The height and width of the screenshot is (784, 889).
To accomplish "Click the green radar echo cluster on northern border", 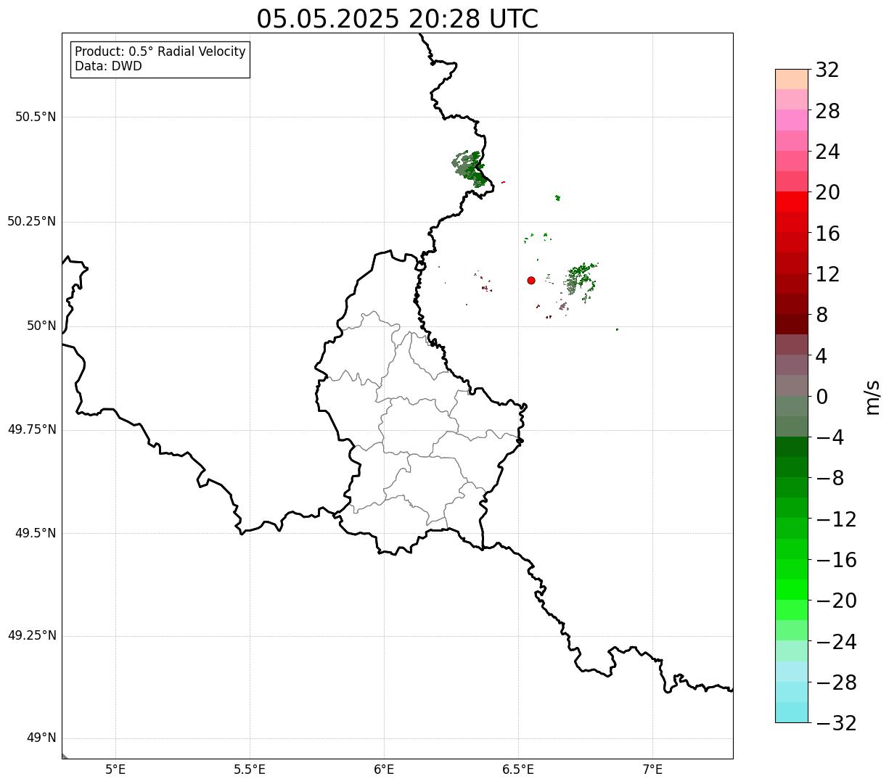I will tap(469, 168).
